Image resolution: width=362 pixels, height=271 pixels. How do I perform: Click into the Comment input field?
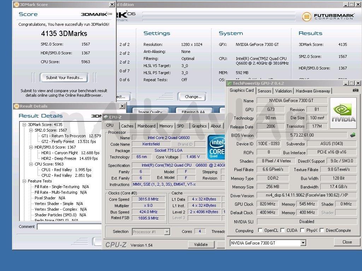tap(69, 227)
